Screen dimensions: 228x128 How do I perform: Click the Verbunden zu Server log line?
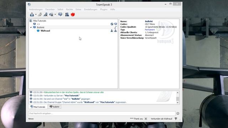coord(62,96)
